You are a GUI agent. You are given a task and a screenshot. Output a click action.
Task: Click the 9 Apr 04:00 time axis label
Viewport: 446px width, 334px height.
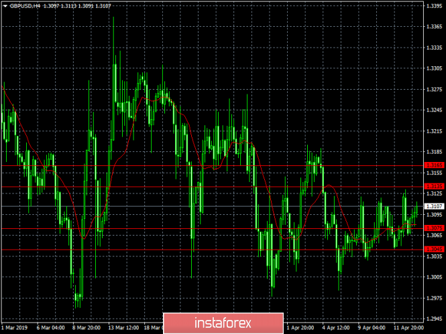coord(372,328)
